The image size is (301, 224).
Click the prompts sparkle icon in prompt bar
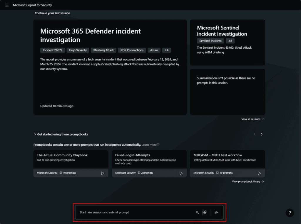(x=197, y=212)
